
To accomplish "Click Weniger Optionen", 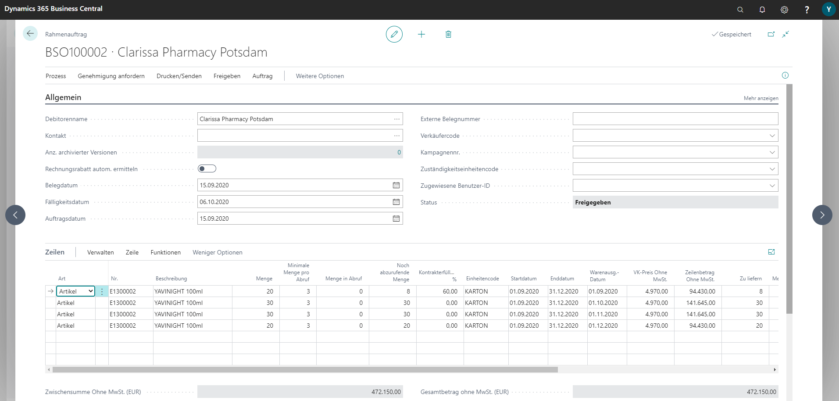I will tap(218, 252).
